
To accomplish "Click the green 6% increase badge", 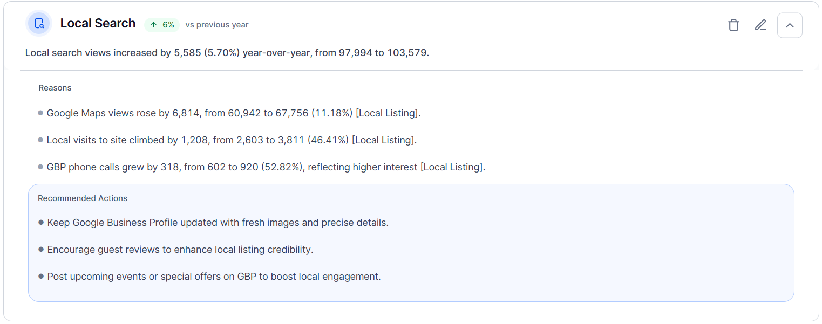I will click(162, 25).
